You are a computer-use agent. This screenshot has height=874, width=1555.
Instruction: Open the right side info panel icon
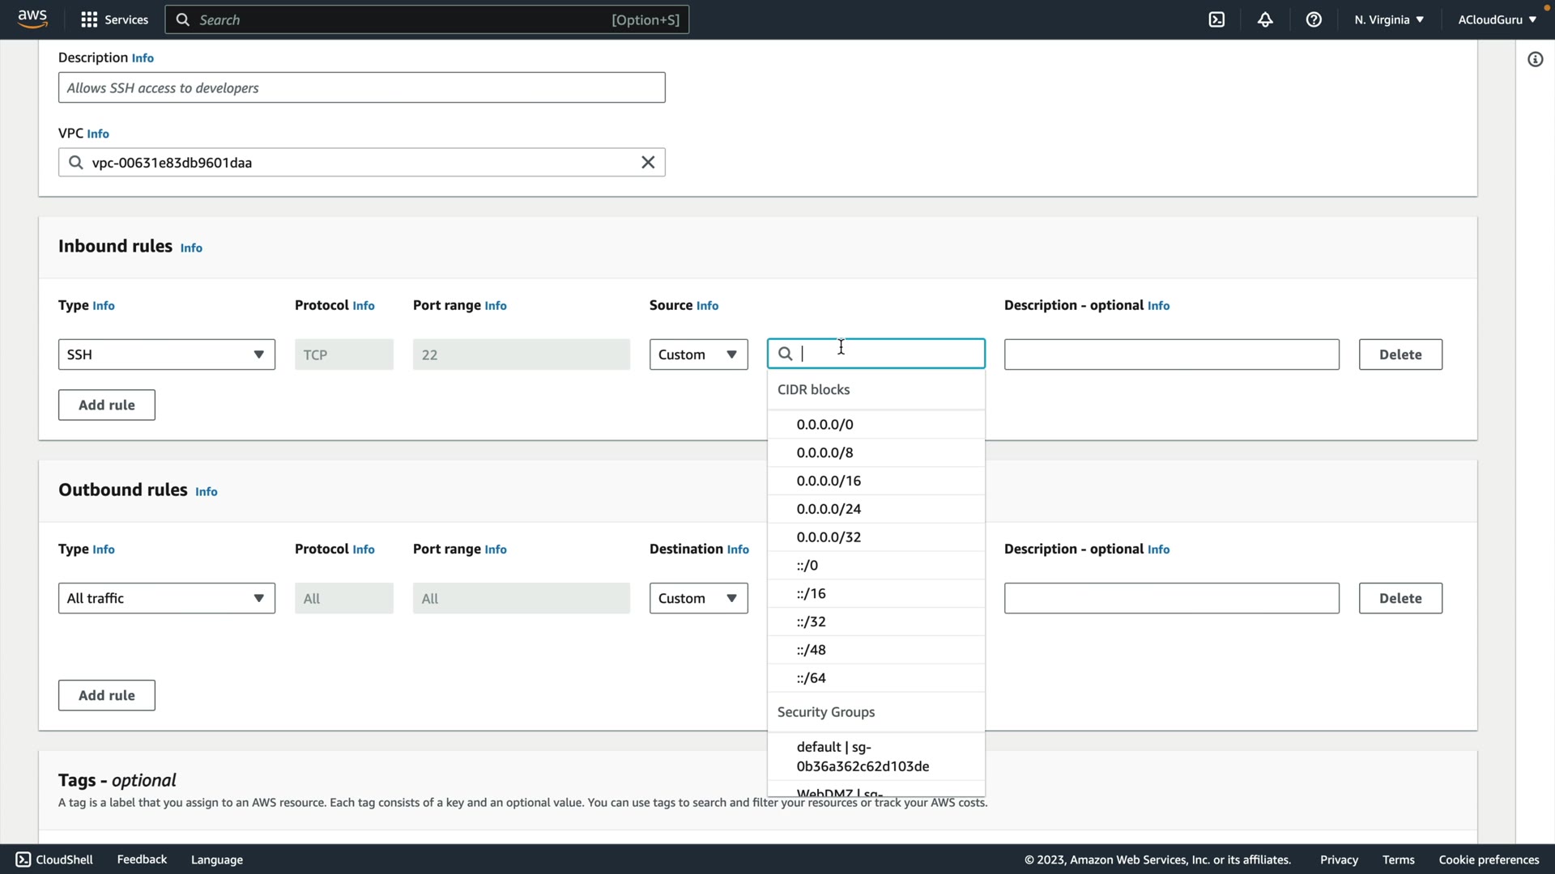click(1535, 59)
